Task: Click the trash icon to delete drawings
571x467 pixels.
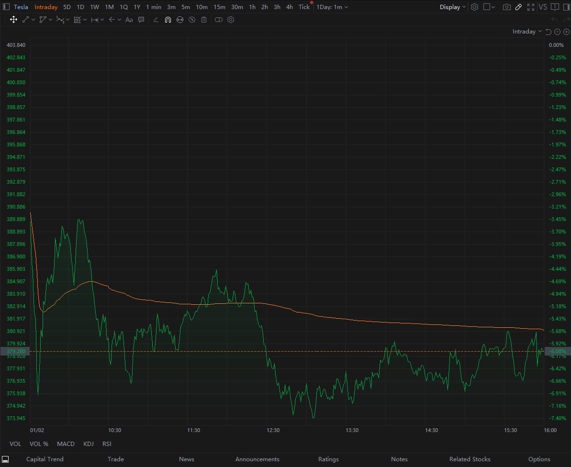Action: tap(204, 20)
